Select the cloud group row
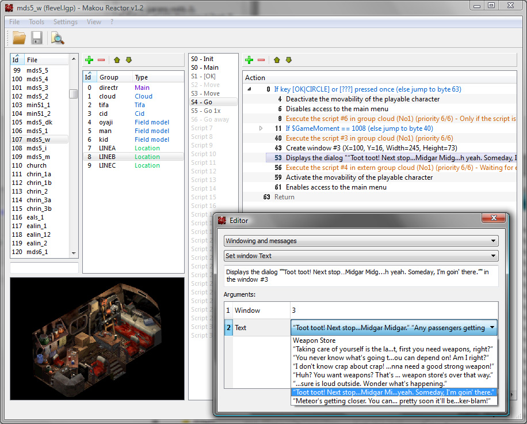Screen dimensions: 527x424 coord(133,96)
